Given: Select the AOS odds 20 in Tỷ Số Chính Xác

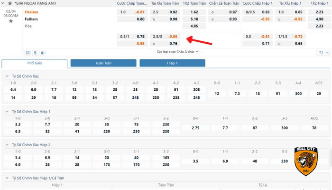Looking at the screenshot, I should 318,94.
